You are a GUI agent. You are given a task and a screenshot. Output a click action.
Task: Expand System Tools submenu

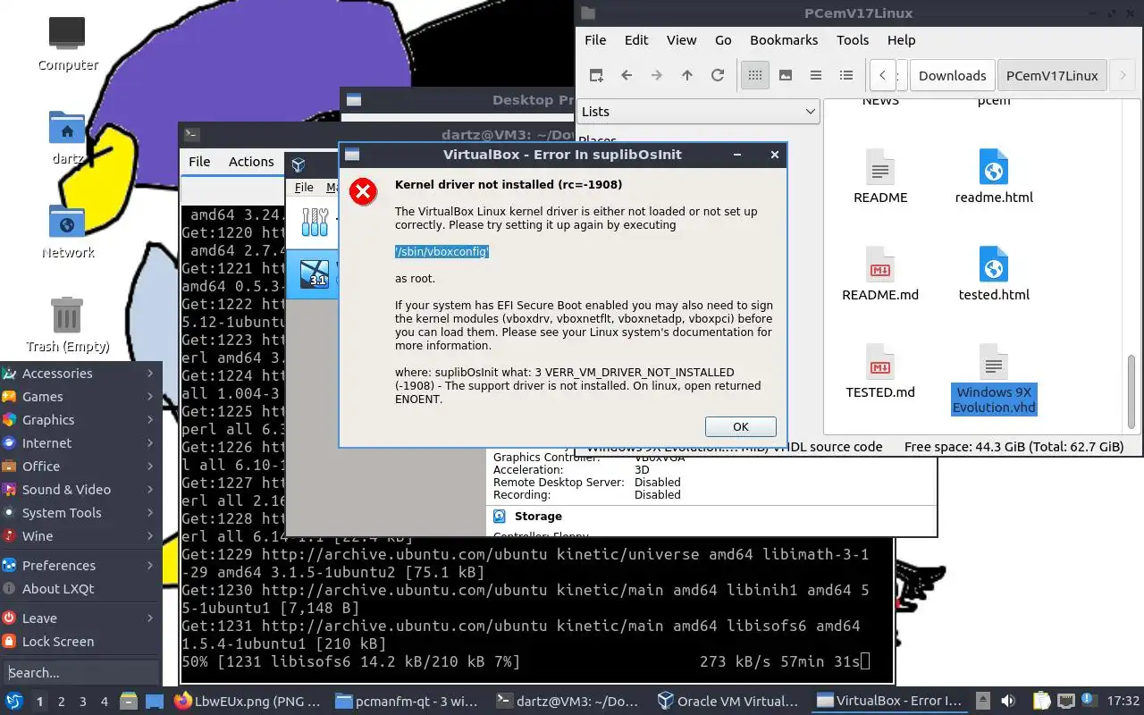80,513
